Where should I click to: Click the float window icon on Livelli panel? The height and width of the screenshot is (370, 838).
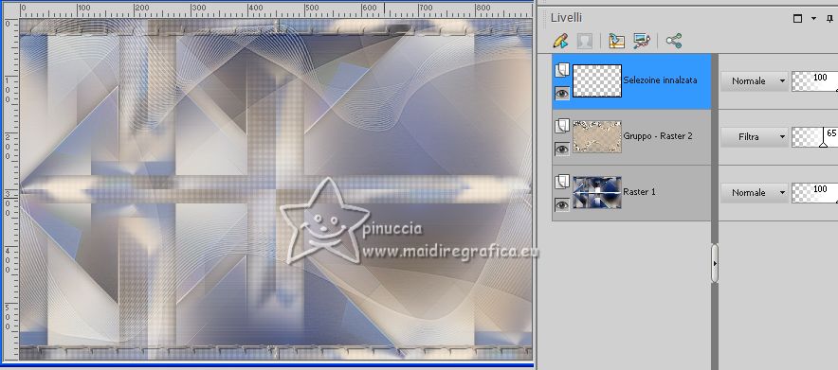[798, 18]
